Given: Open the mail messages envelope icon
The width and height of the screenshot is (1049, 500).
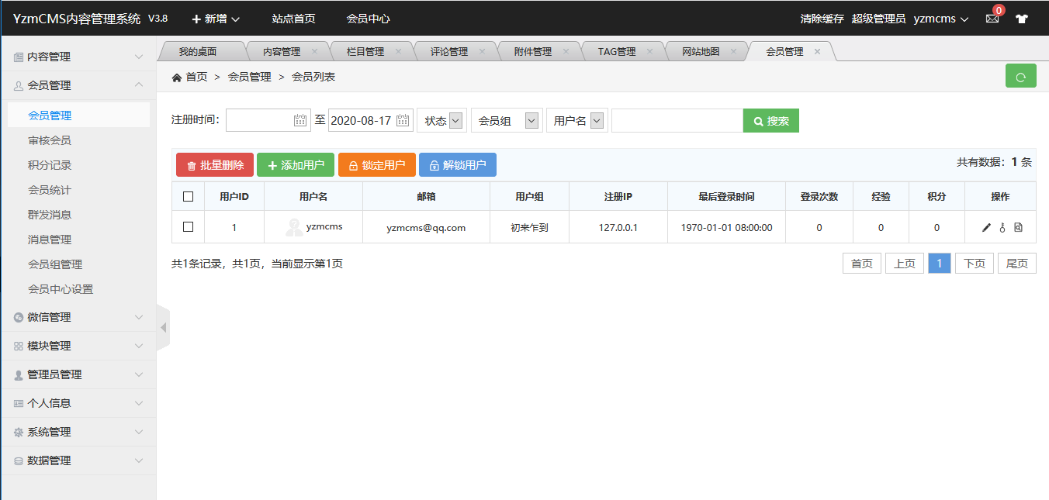Looking at the screenshot, I should (x=992, y=19).
